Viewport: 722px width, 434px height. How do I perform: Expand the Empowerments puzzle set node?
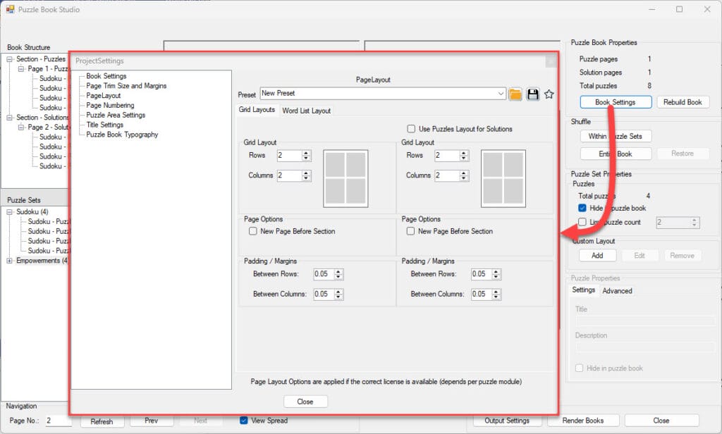(x=10, y=261)
